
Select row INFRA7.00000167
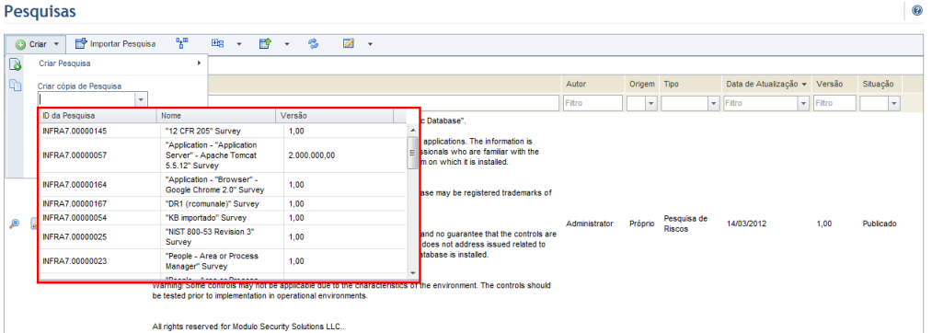click(x=224, y=204)
